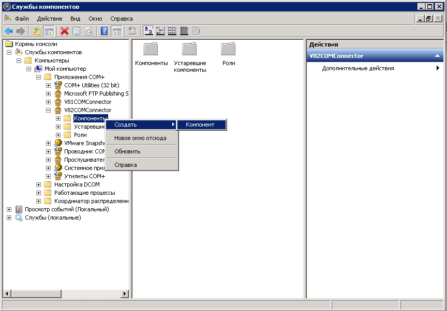Click Новое окно отсюда context menu entry
This screenshot has width=447, height=311.
(140, 138)
